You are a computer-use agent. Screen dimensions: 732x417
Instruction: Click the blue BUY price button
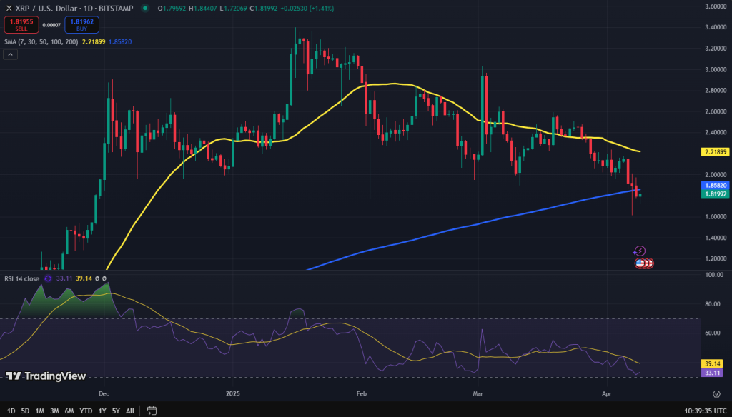coord(81,25)
